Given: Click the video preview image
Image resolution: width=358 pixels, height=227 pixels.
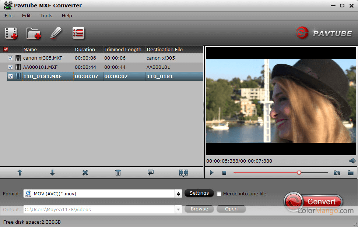Looking at the screenshot, I should point(281,101).
